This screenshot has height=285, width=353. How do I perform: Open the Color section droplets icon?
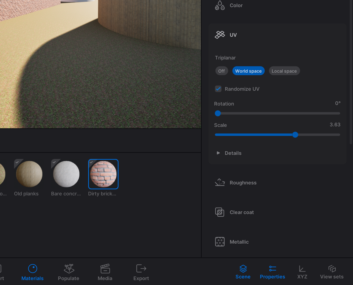(220, 5)
